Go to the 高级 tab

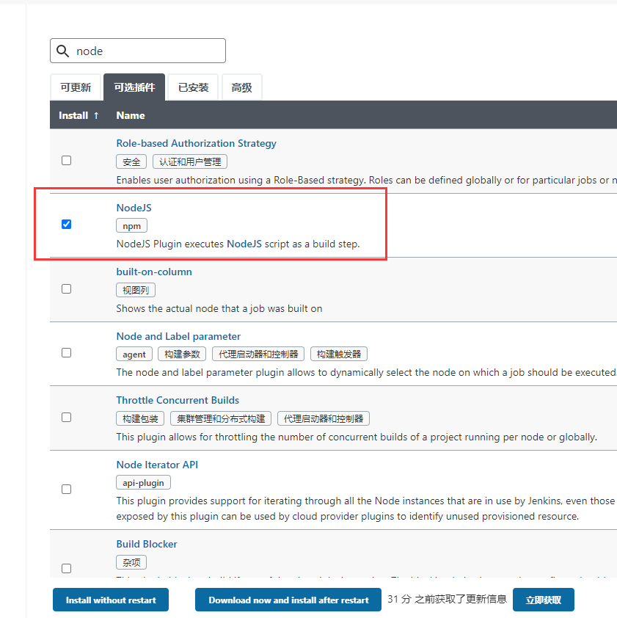pos(241,87)
